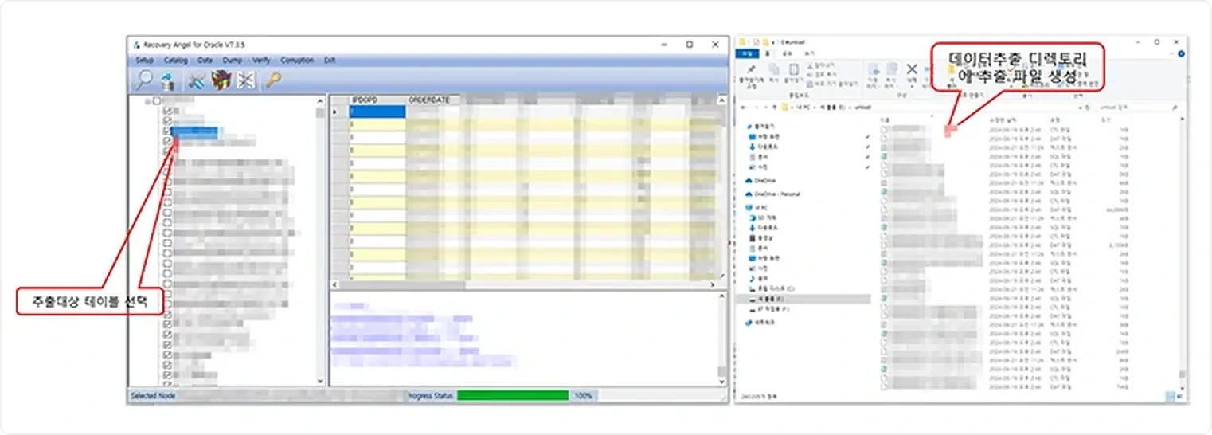Sort by 크기 column in Explorer
The height and width of the screenshot is (435, 1212).
1105,120
